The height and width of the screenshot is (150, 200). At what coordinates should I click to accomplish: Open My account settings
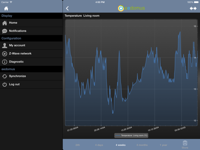click(31, 45)
